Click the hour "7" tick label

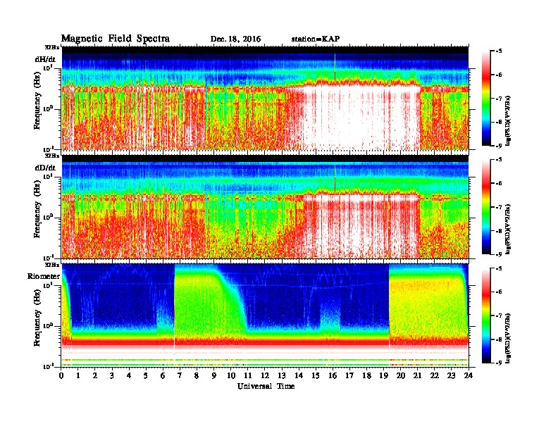click(x=180, y=375)
